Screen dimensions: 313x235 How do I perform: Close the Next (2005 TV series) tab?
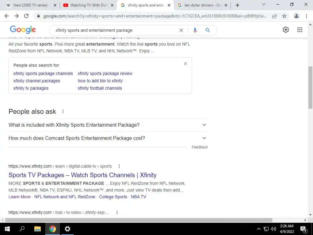pos(55,6)
